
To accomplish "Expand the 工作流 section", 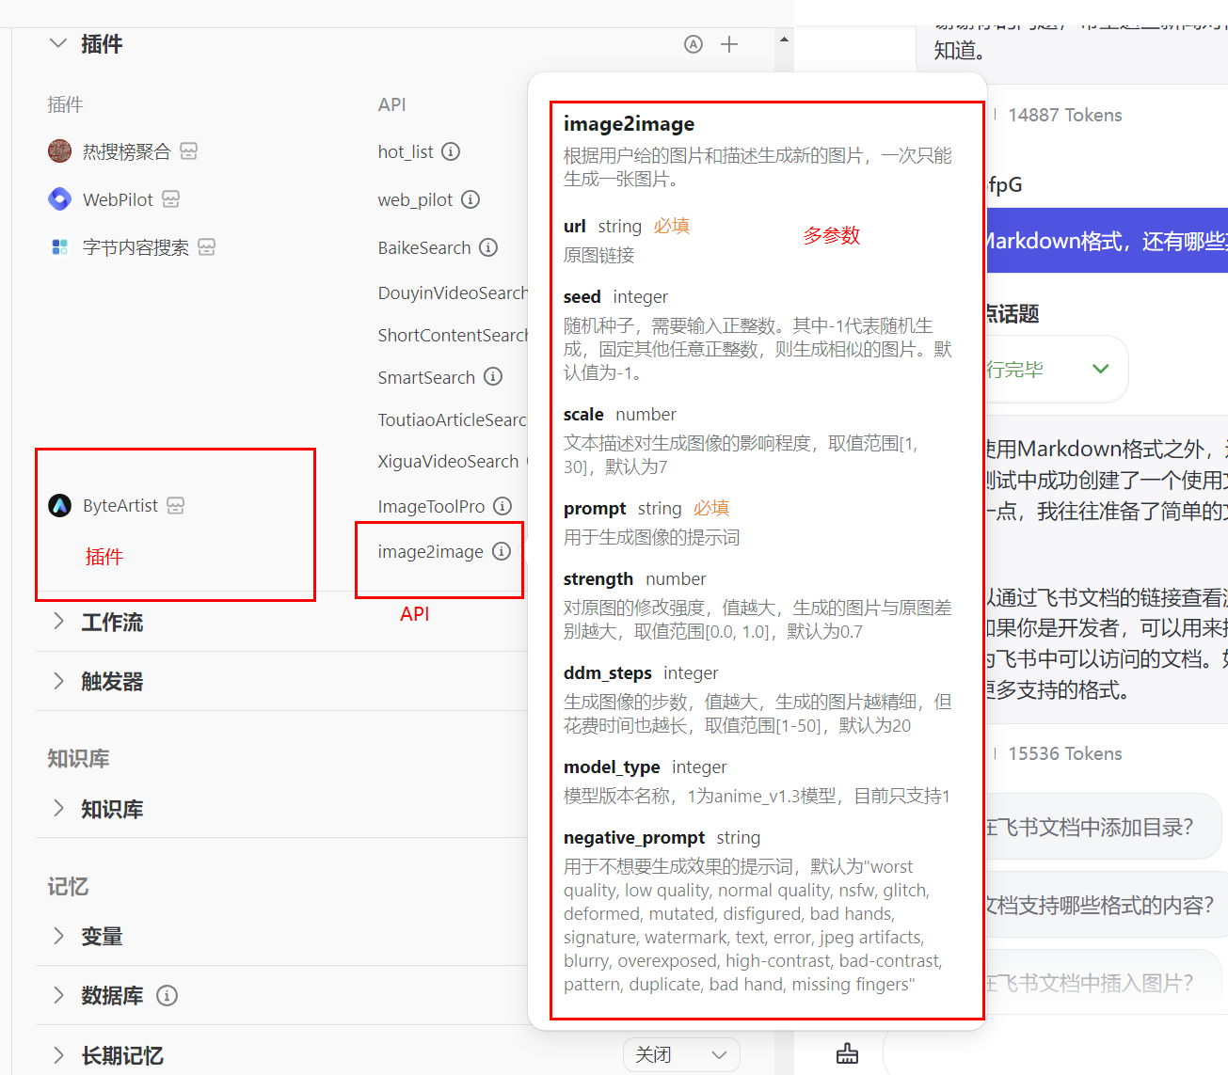I will pos(58,622).
